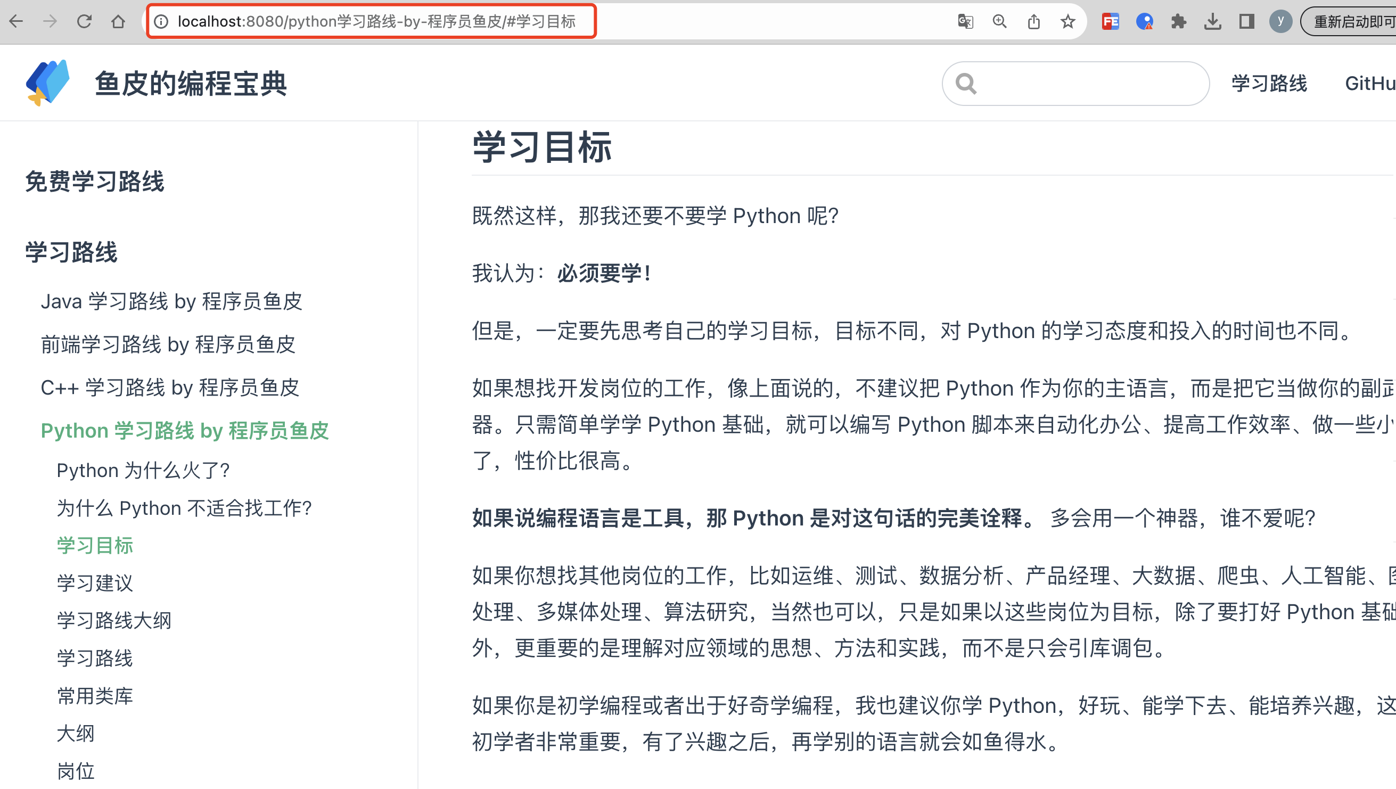The width and height of the screenshot is (1396, 789).
Task: Collapse Python 学习路线 by 程序员鱼皮 section
Action: point(185,431)
